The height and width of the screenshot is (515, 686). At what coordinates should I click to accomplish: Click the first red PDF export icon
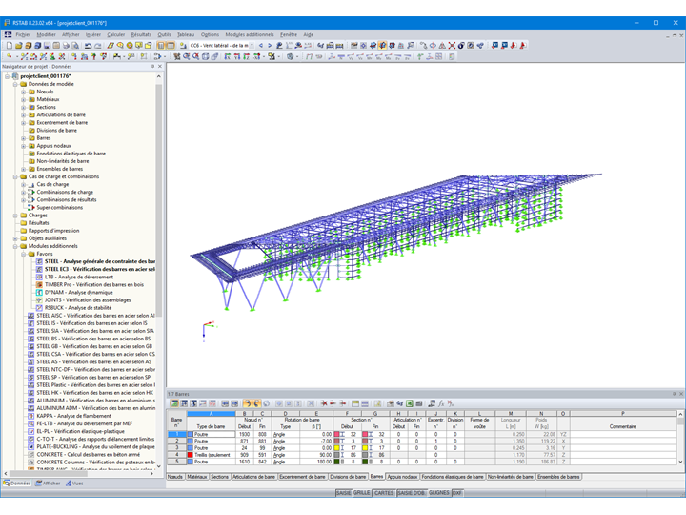coord(514,45)
